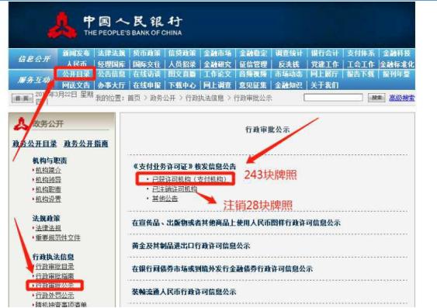This screenshot has width=437, height=308.
Task: Open 行政审批指南 sidebar link
Action: [54, 276]
